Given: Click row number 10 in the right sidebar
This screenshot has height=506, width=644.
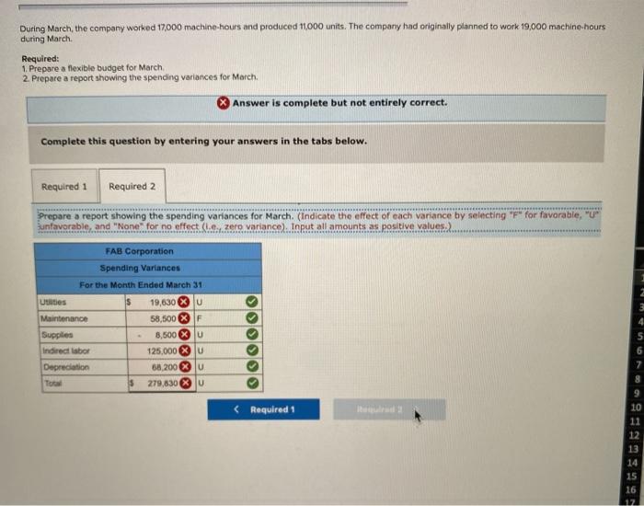Looking at the screenshot, I should click(636, 408).
